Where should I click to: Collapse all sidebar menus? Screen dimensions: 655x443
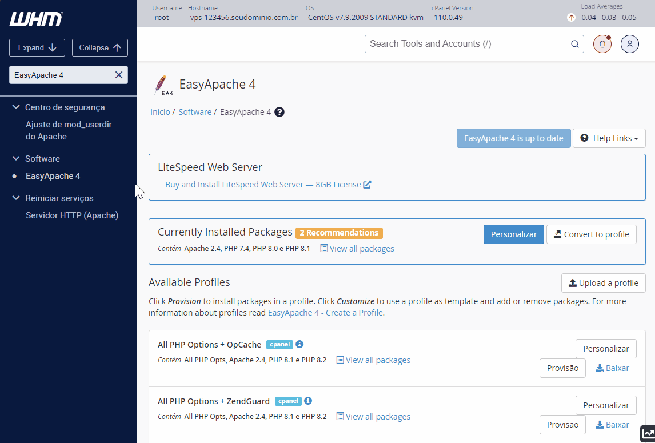point(100,47)
